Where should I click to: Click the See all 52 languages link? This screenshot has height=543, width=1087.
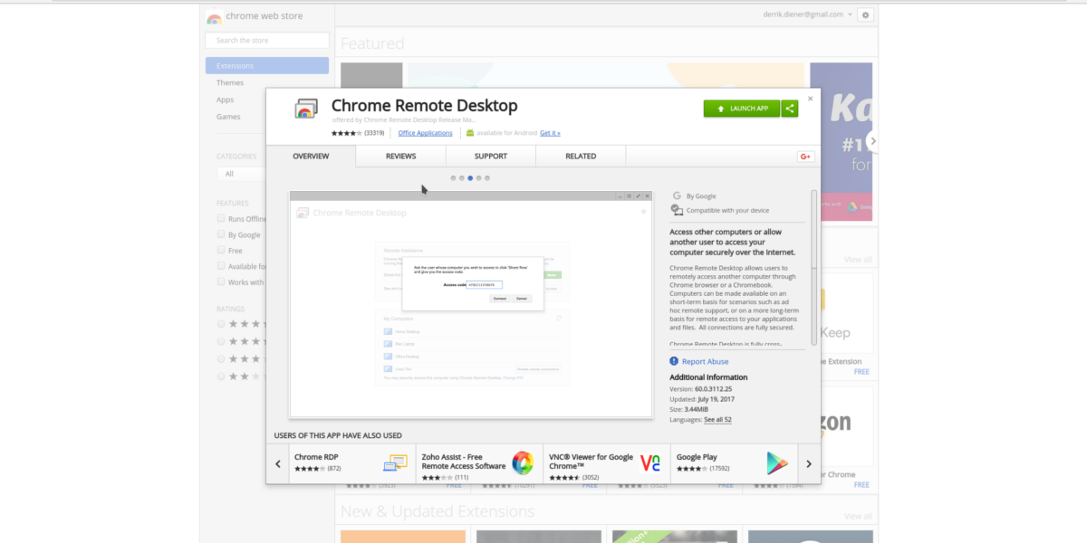tap(717, 420)
